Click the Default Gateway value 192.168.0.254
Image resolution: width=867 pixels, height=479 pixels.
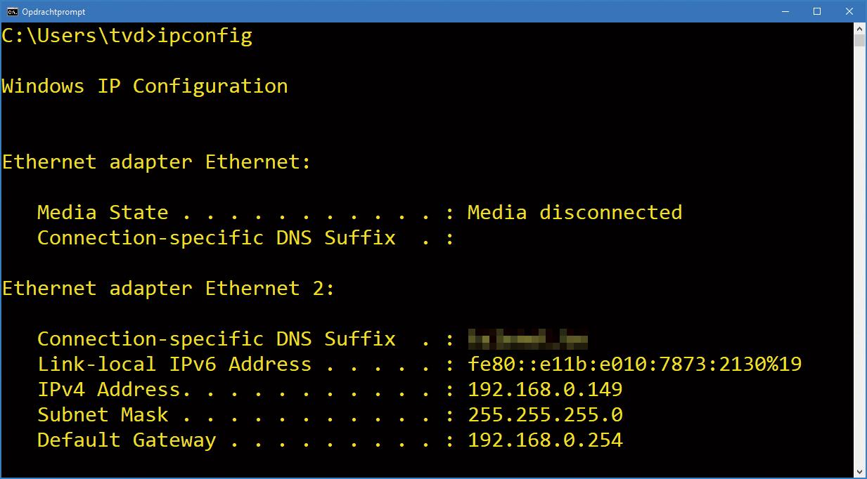[x=545, y=440]
